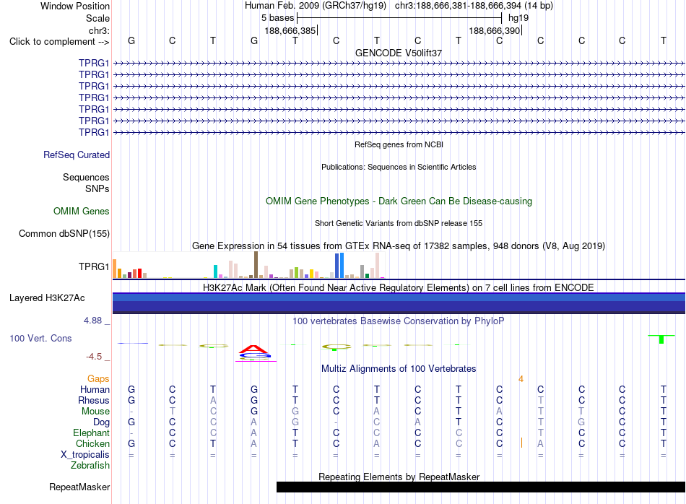The width and height of the screenshot is (686, 504).
Task: Click the 'RefSeq genes from NCBI' track title
Action: pyautogui.click(x=399, y=144)
